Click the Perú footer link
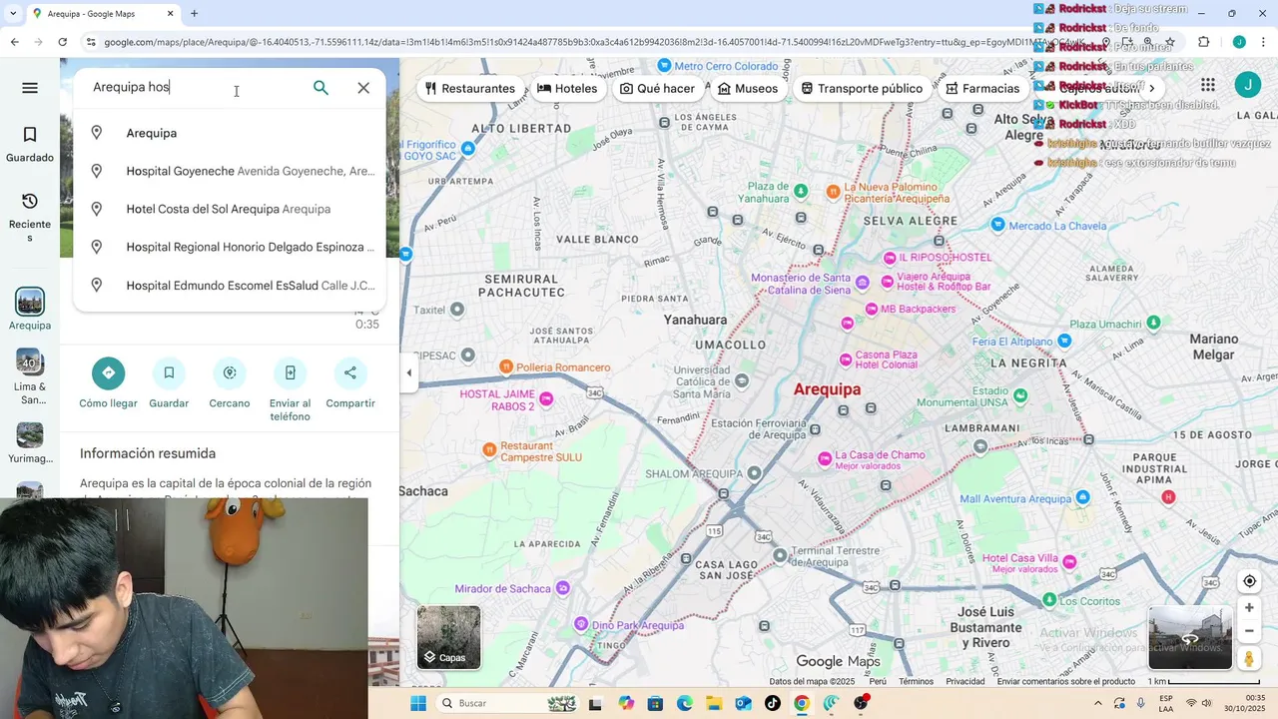This screenshot has width=1278, height=719. point(878,681)
